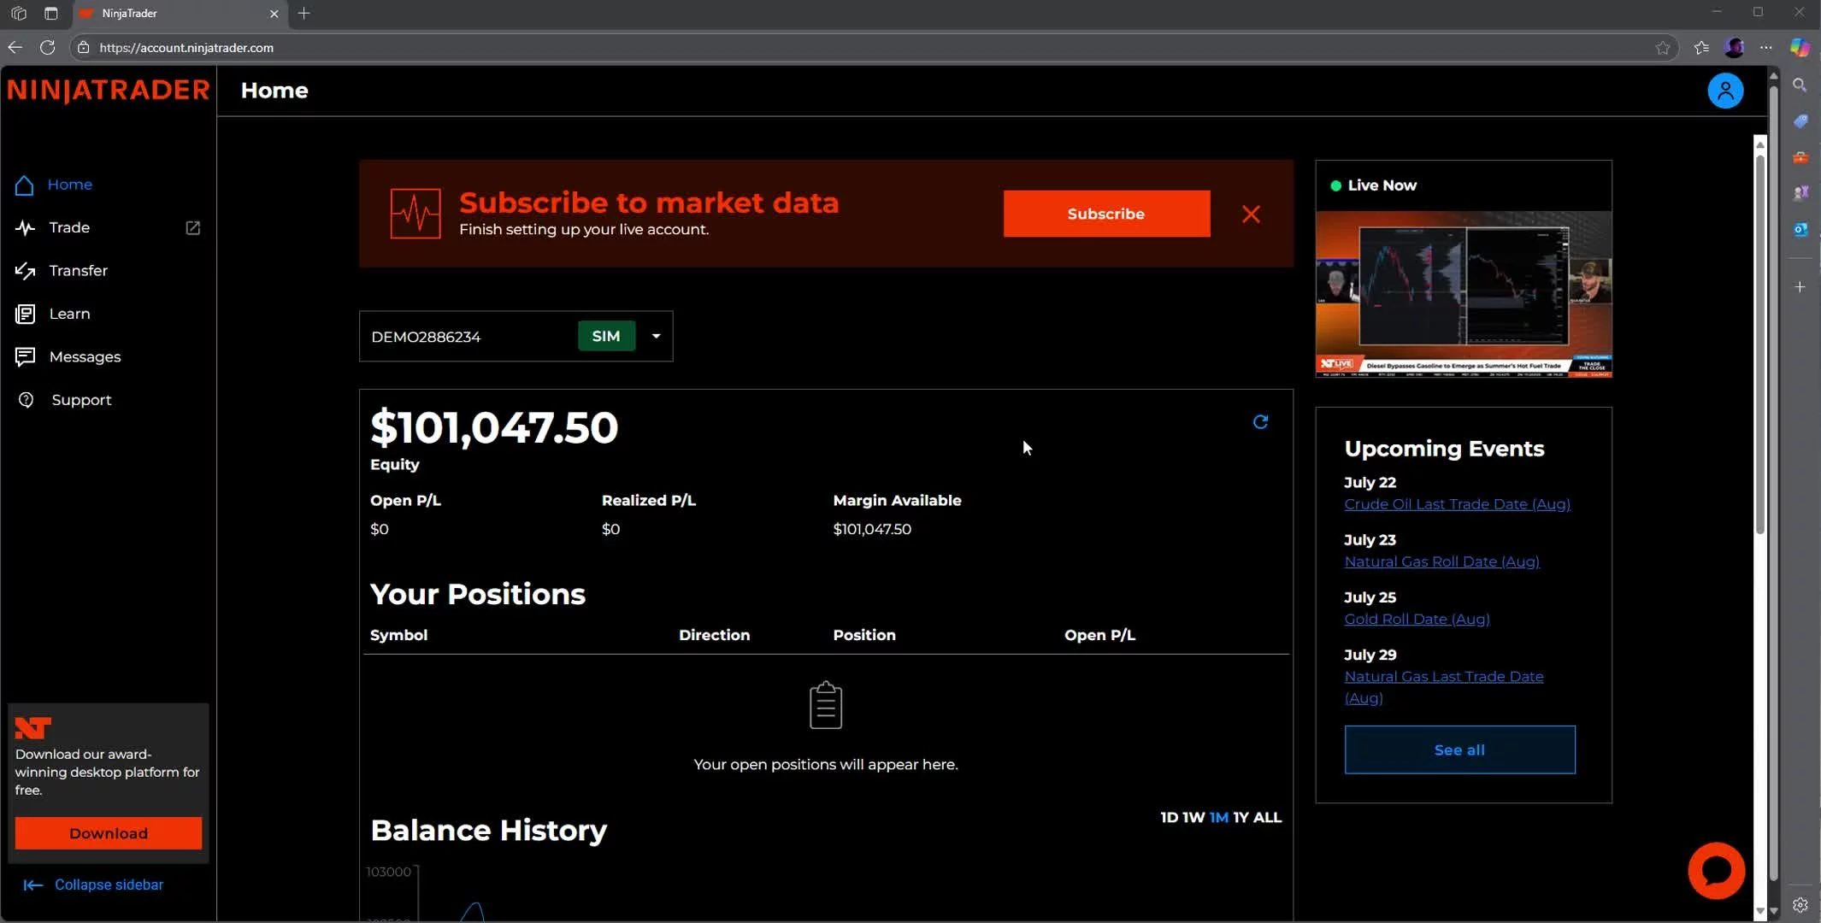Click the Symbol column header

[398, 635]
